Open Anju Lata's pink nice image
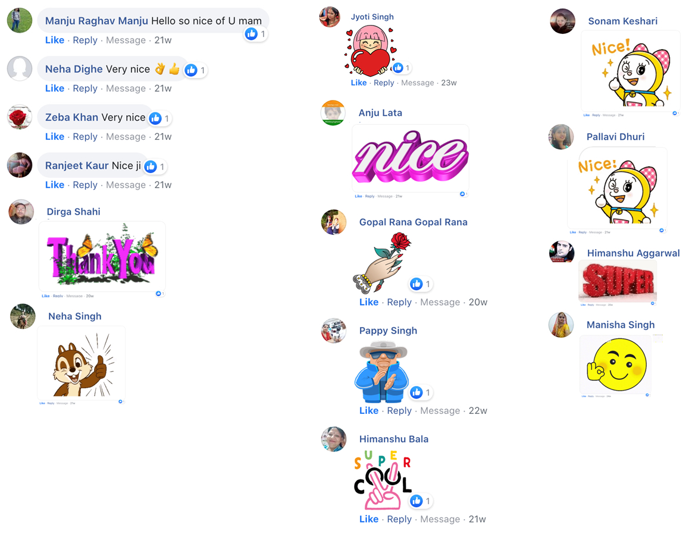689x534 pixels. click(x=411, y=158)
